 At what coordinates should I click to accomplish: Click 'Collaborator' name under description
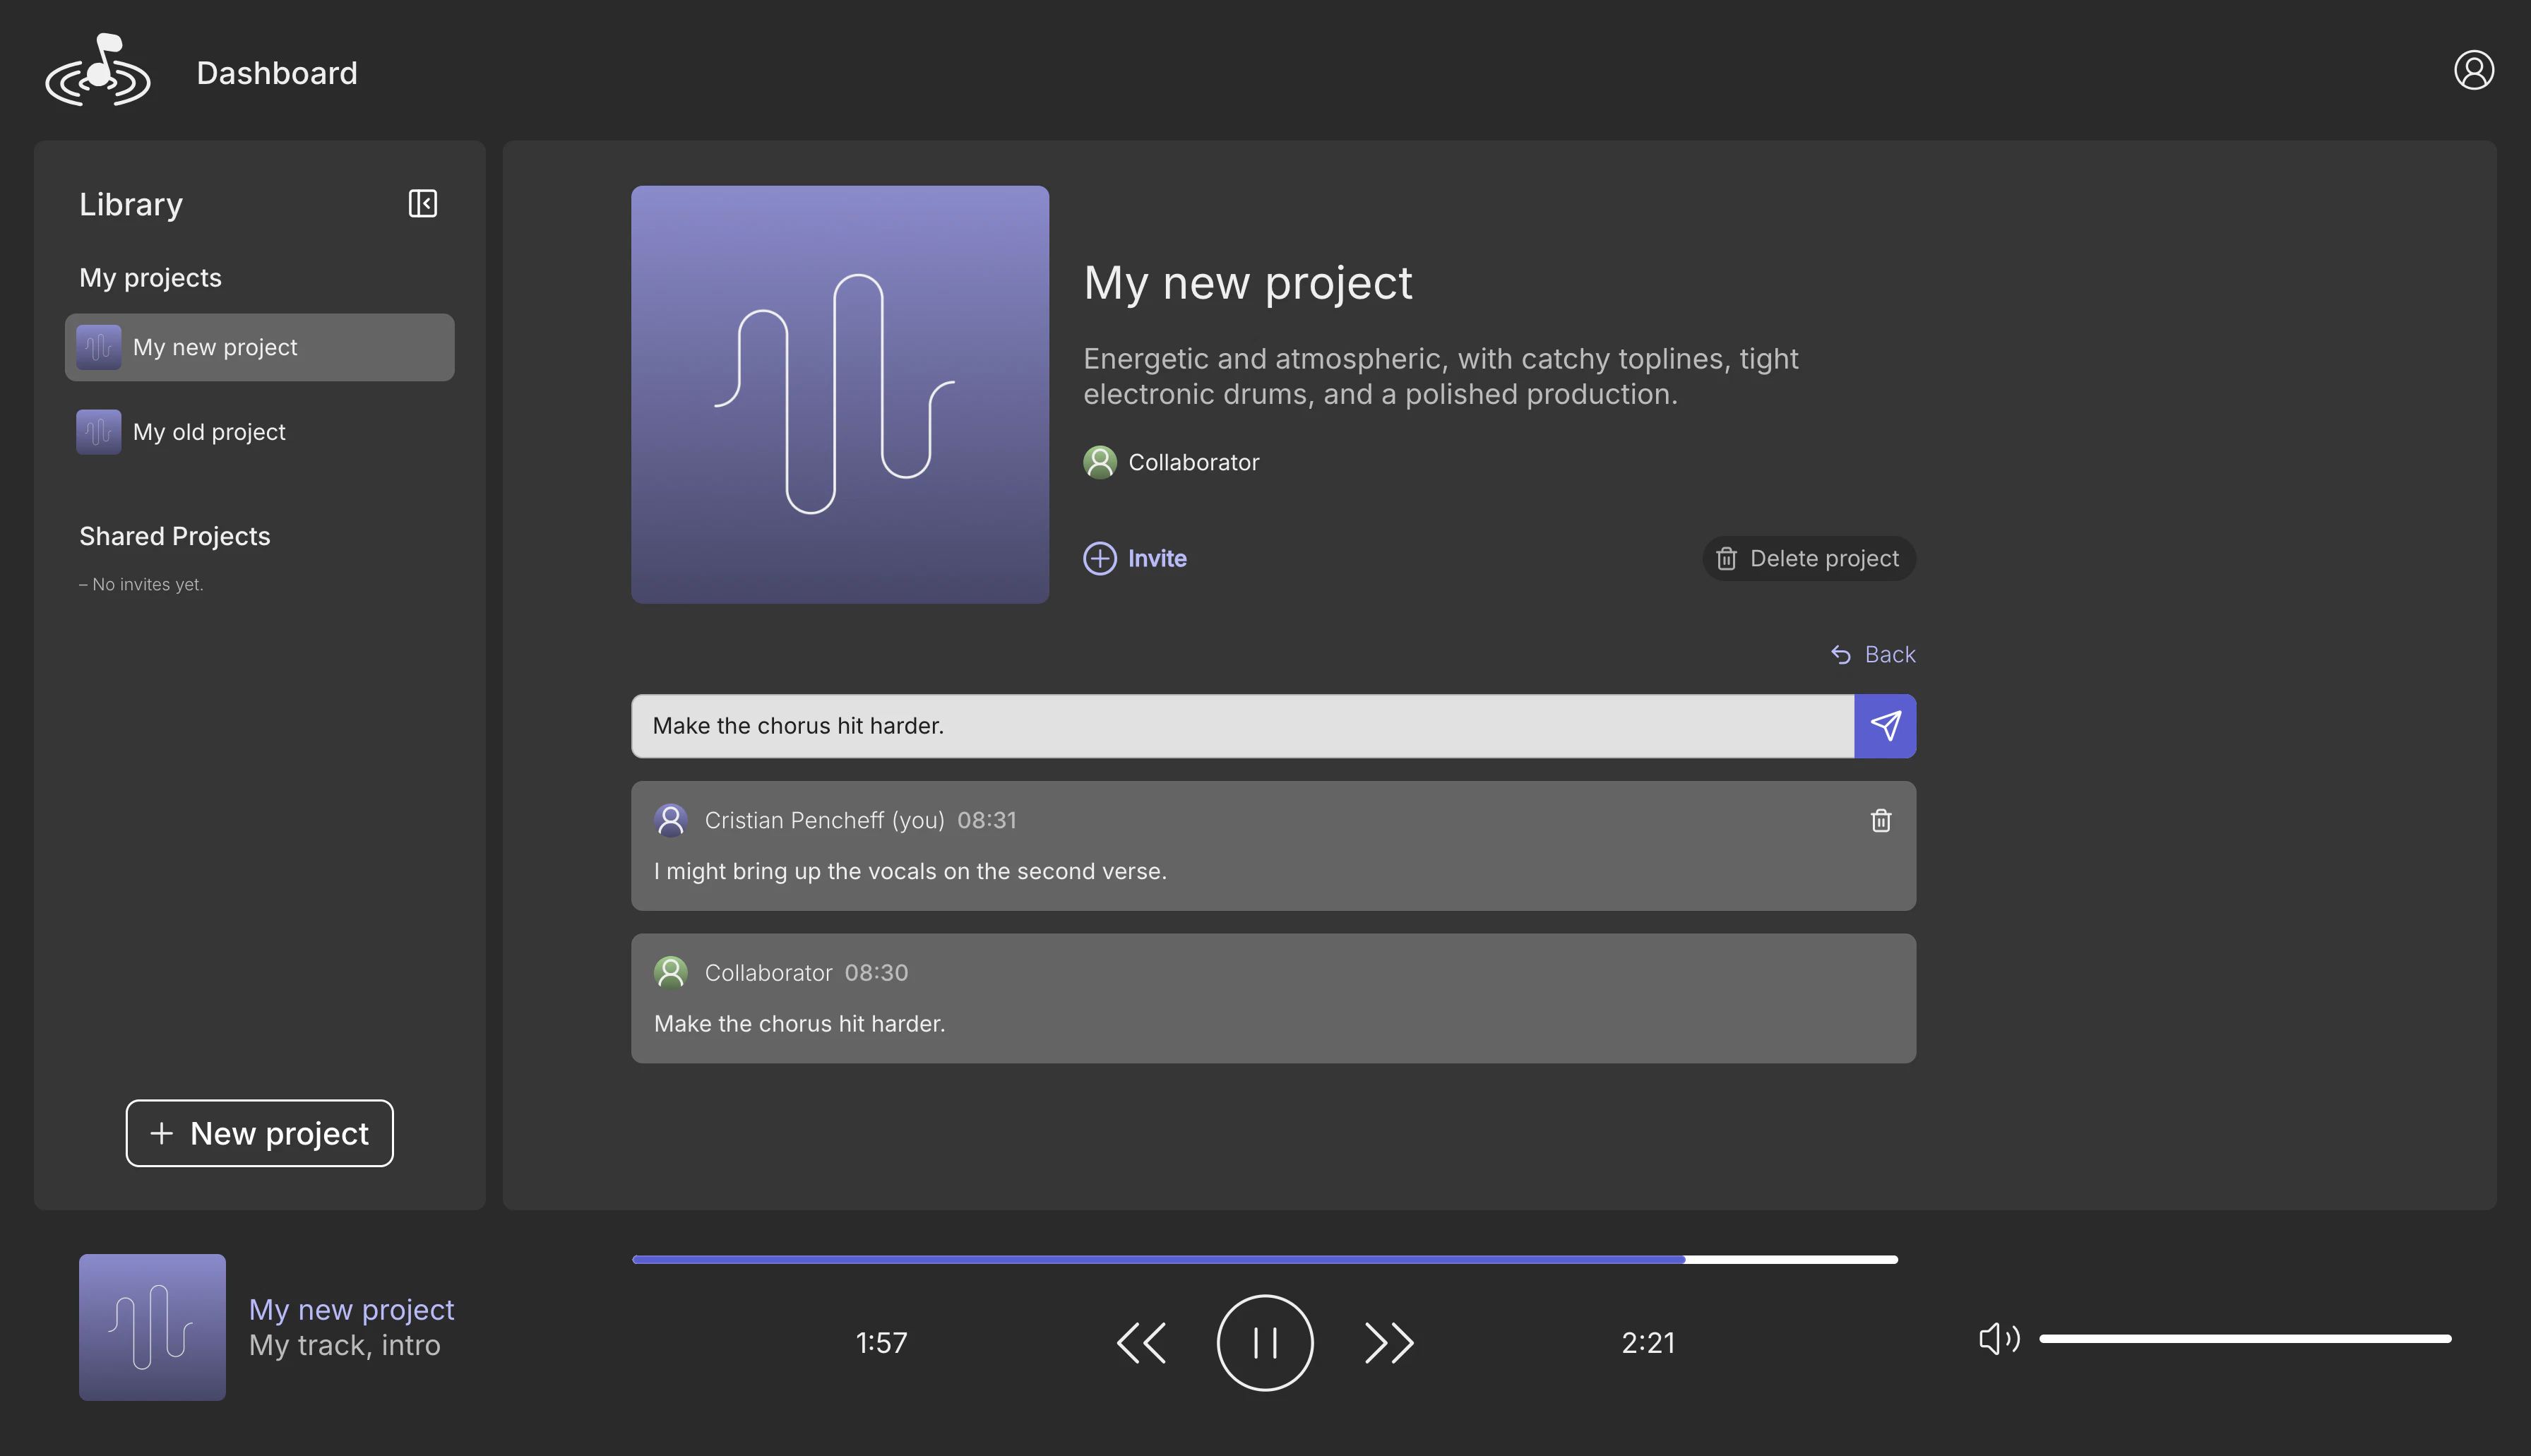tap(1194, 462)
